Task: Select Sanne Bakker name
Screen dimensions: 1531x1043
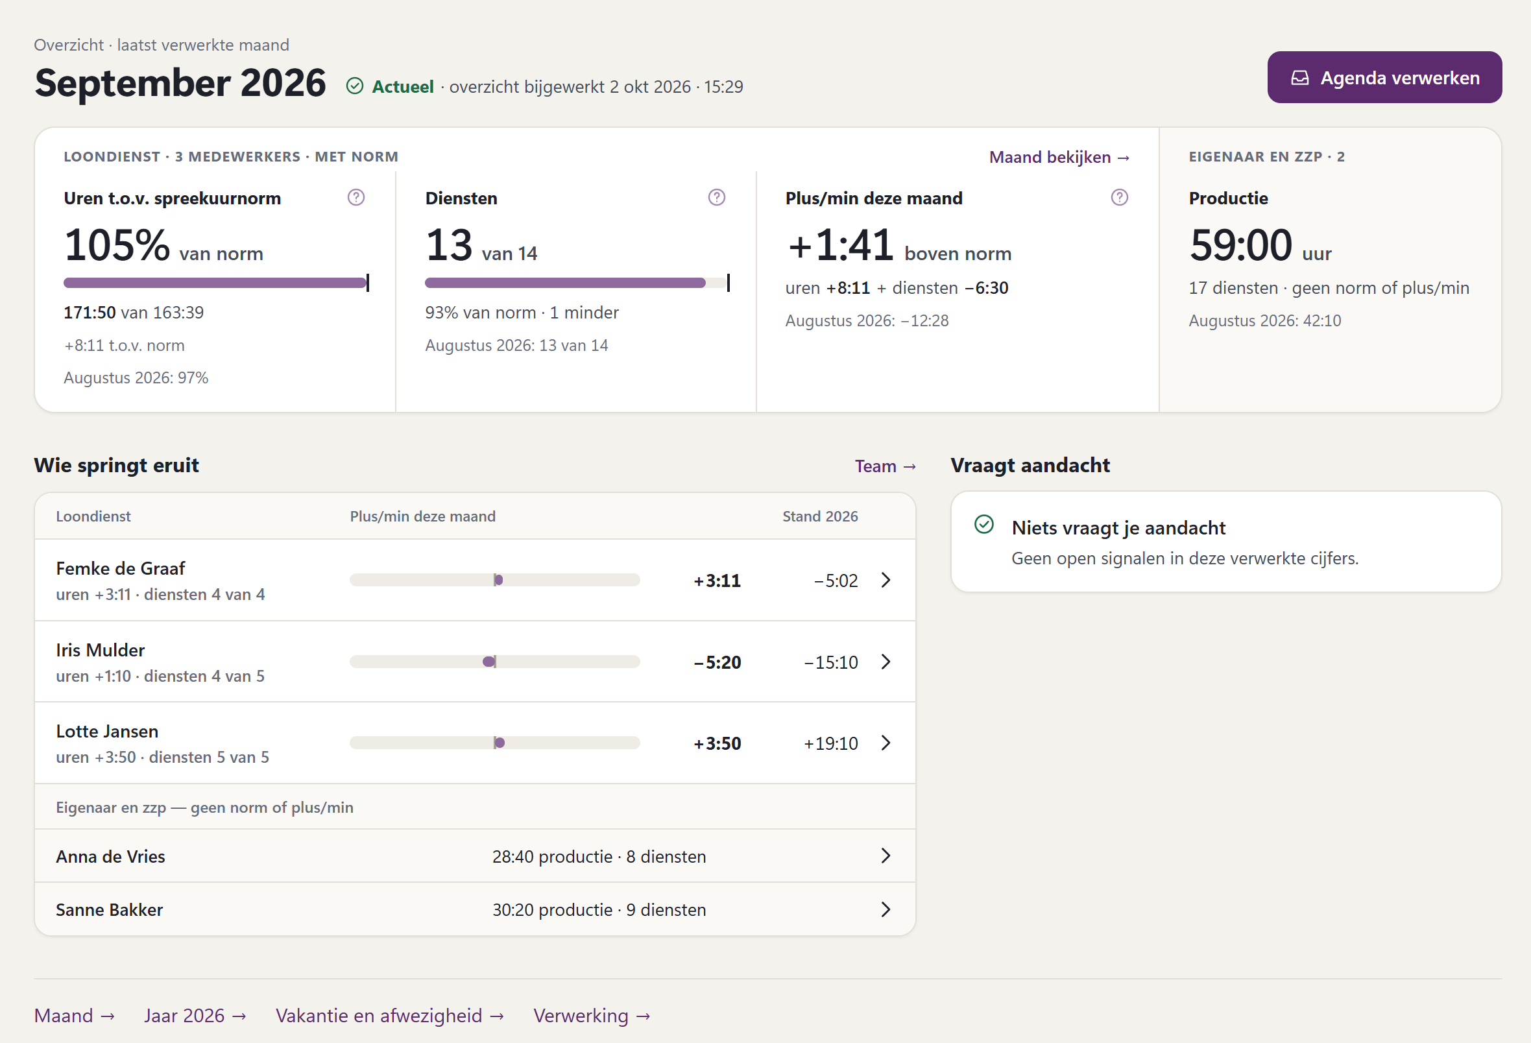Action: (x=110, y=910)
